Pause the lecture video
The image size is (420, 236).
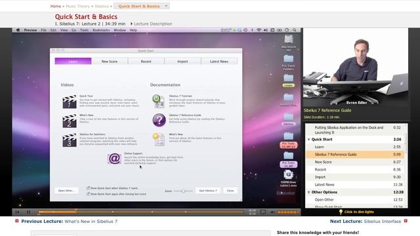(28, 212)
